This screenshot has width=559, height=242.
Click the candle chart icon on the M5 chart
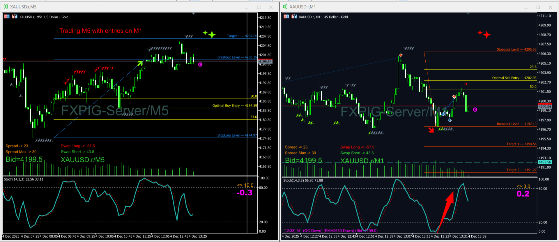(x=15, y=17)
